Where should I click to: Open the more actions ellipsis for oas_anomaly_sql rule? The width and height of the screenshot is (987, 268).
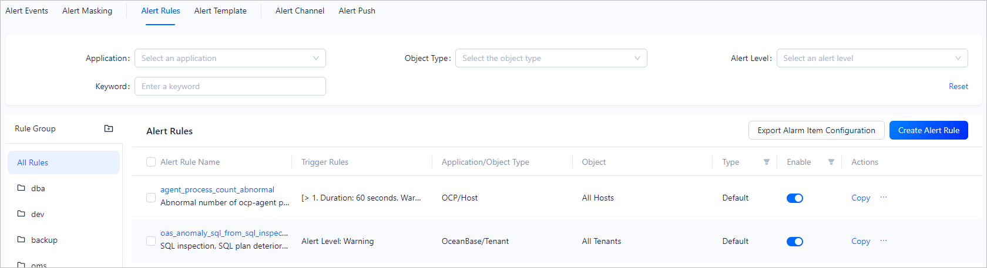pos(884,241)
